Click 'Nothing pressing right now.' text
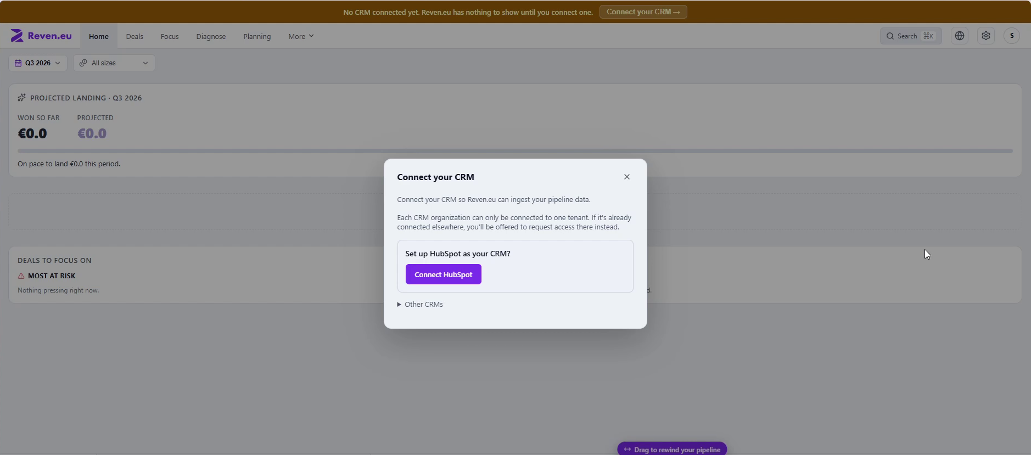 coord(58,290)
